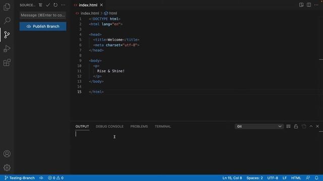The image size is (323, 181).
Task: Switch to the TERMINAL tab
Action: (x=163, y=126)
